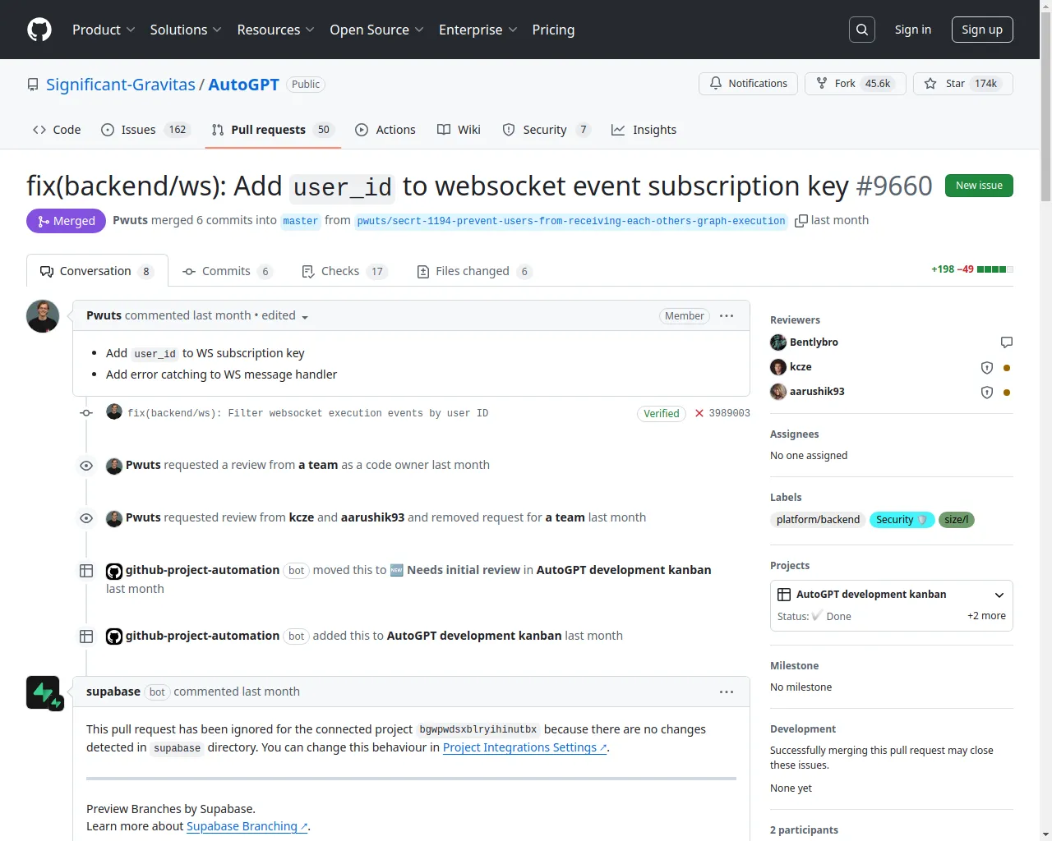
Task: Open the Supabase Branching link
Action: [247, 826]
